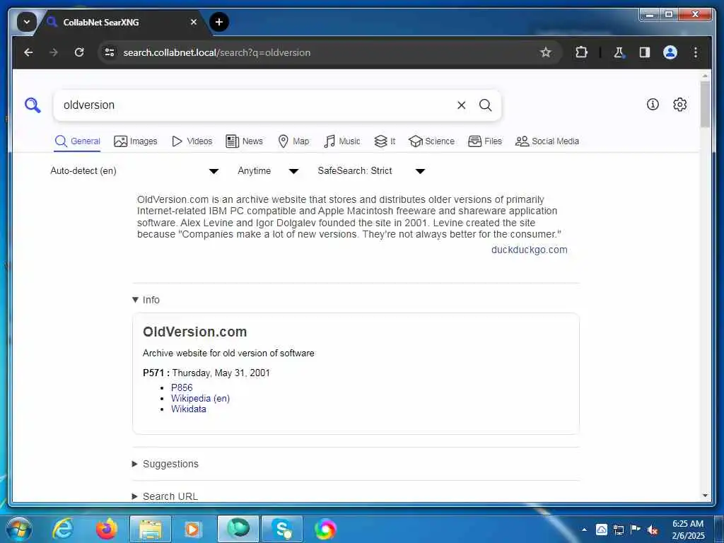Switch to the Music tab
The width and height of the screenshot is (724, 543).
342,141
